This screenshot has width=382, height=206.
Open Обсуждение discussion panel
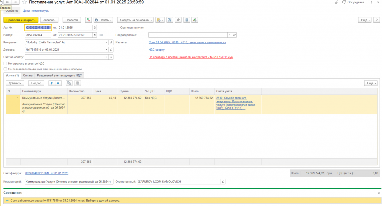tap(353, 2)
